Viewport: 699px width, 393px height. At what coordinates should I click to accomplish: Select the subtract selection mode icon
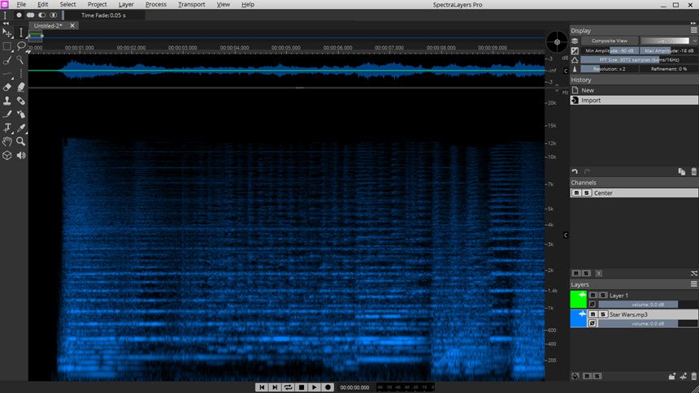(x=42, y=15)
